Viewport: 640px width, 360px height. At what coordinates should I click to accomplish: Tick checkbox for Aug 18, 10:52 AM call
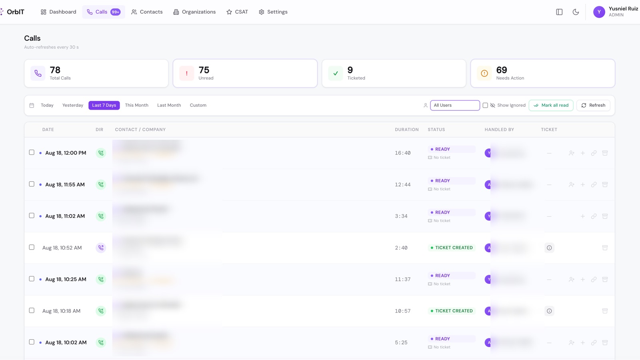tap(32, 247)
